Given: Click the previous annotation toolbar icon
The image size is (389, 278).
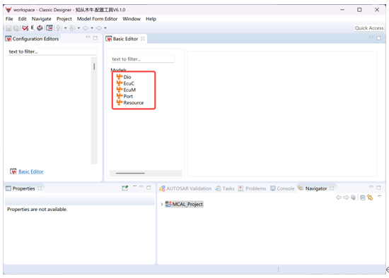Looking at the screenshot, I should pos(72,28).
